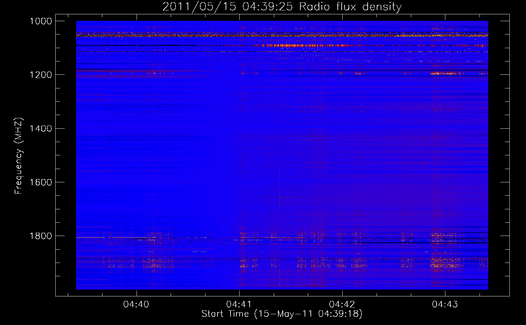Click the 04:42 time tick label
The height and width of the screenshot is (325, 526).
click(342, 305)
